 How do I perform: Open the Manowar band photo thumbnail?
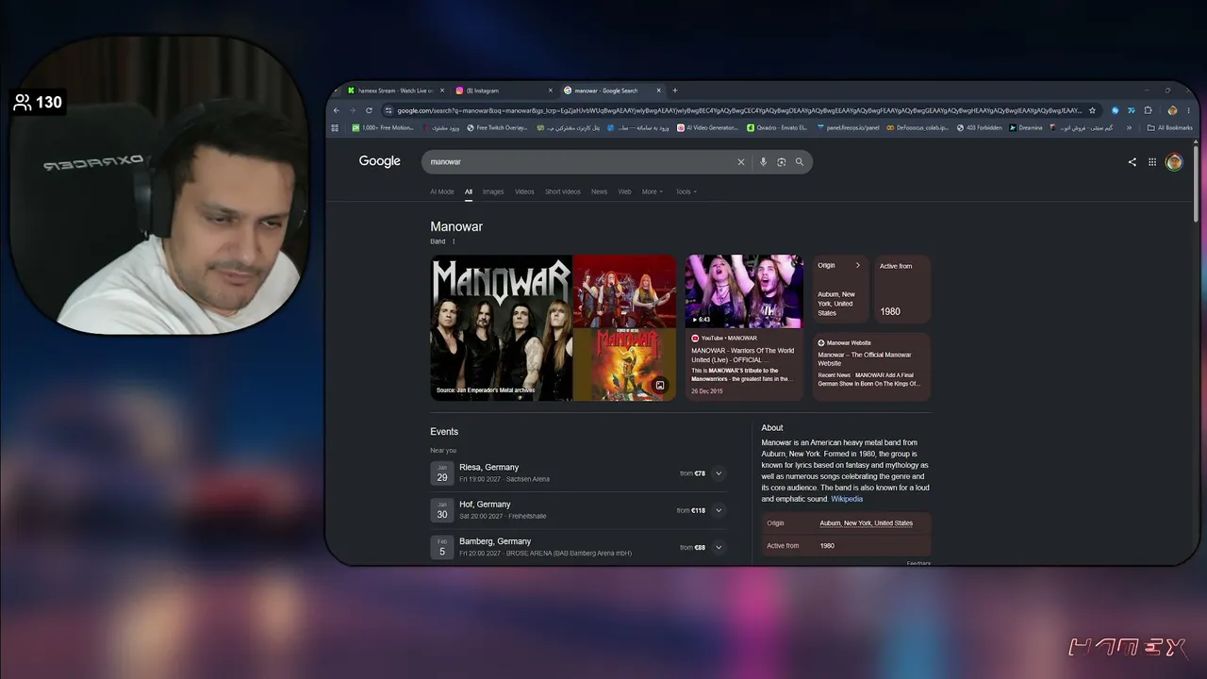pos(502,328)
